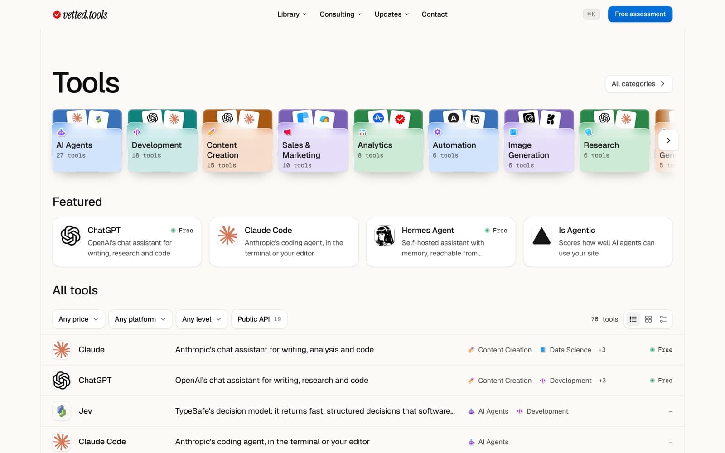The image size is (725, 453).
Task: Click the +3 tags in Claude row
Action: [602, 350]
